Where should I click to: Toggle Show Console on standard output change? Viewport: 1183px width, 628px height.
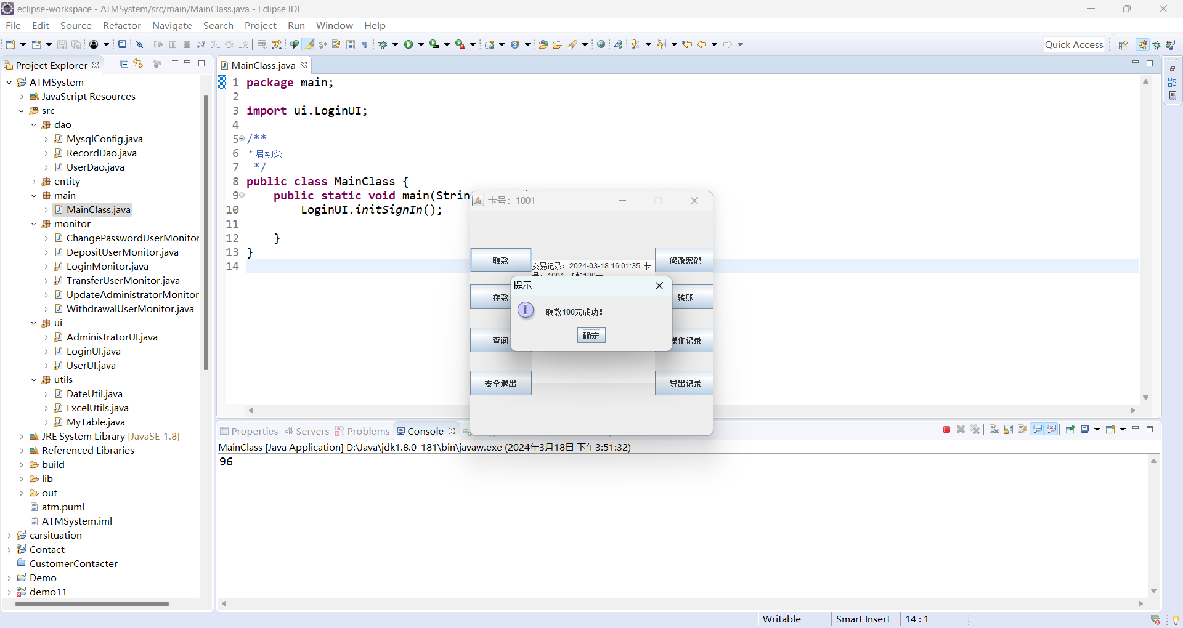point(1037,429)
